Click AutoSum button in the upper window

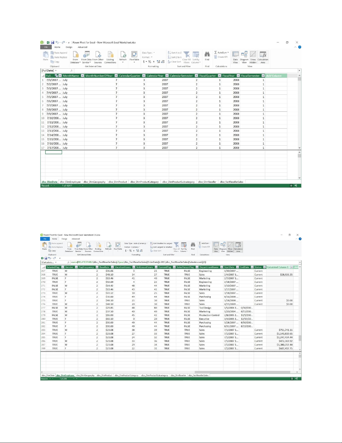point(221,53)
